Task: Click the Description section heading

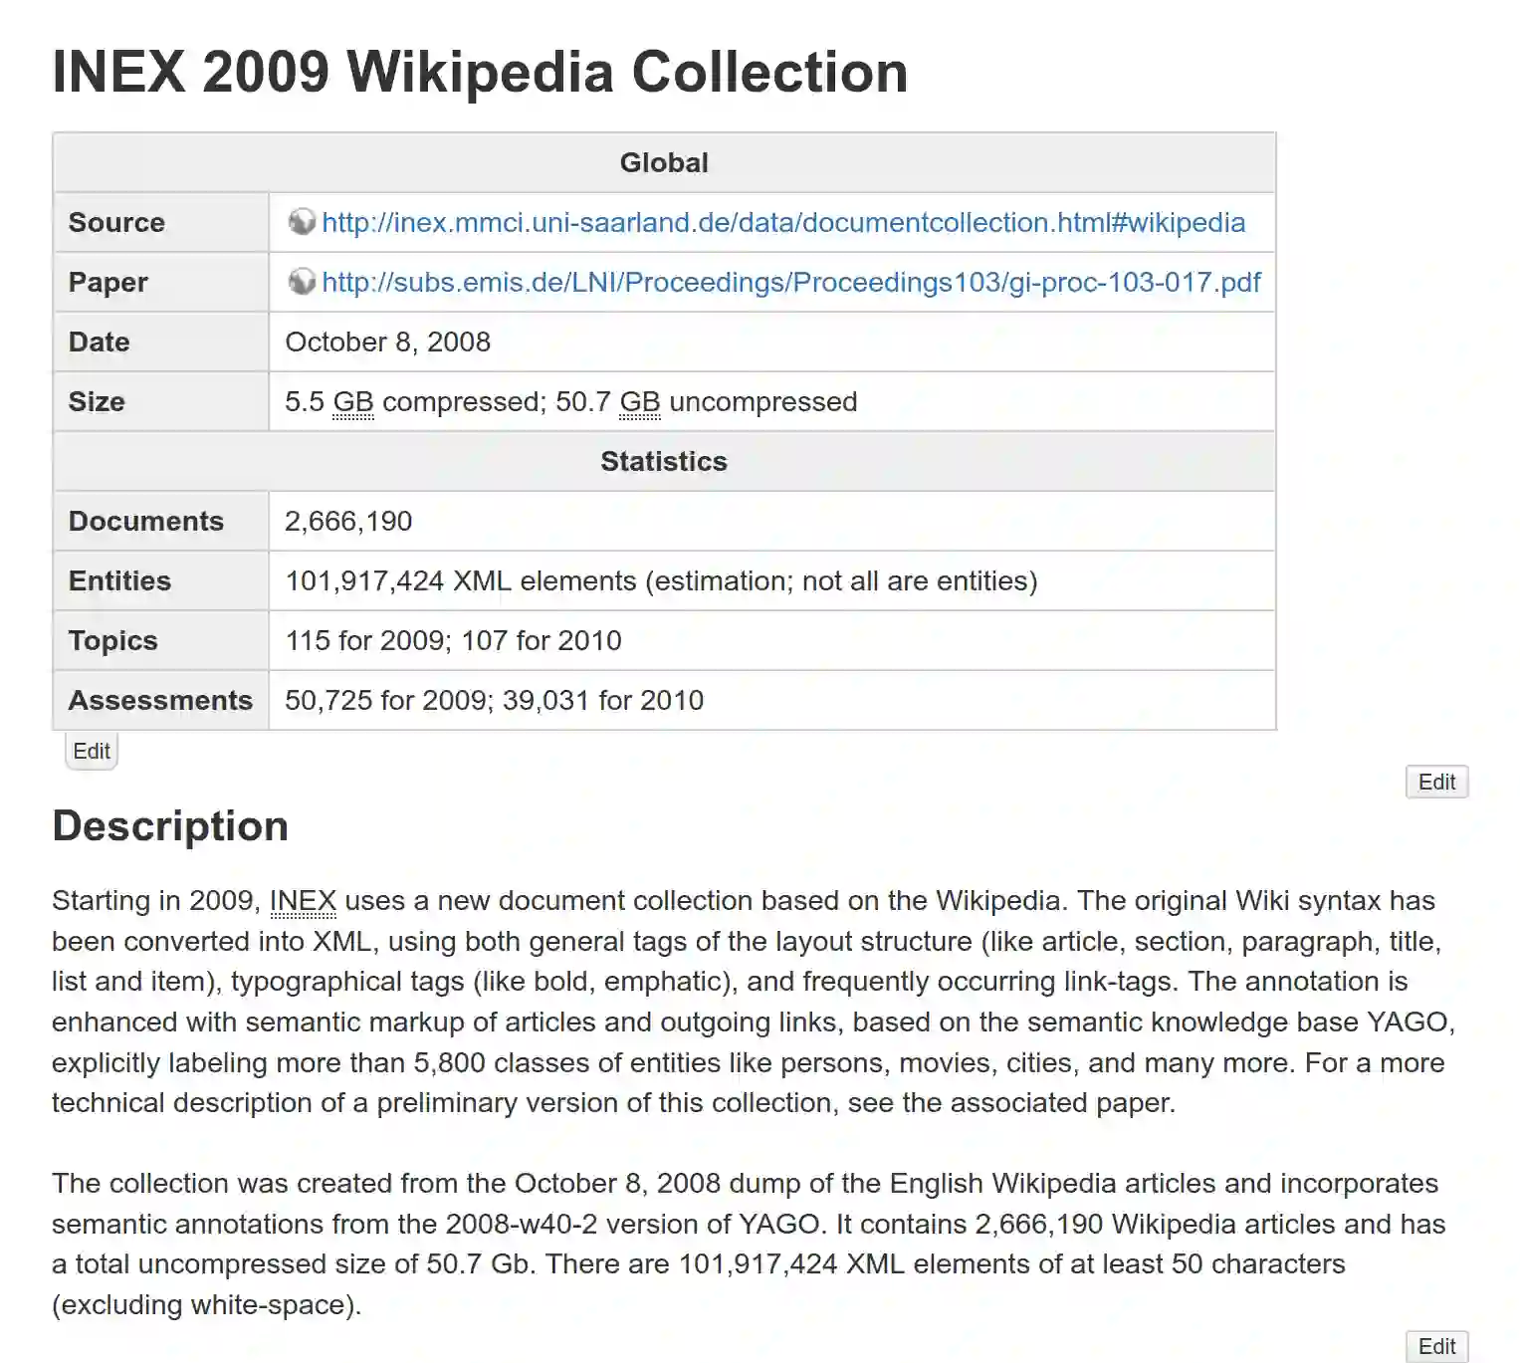Action: [x=170, y=826]
